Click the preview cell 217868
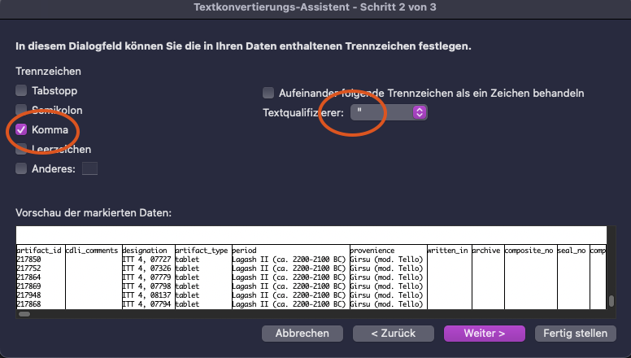Image resolution: width=631 pixels, height=358 pixels. tap(28, 304)
